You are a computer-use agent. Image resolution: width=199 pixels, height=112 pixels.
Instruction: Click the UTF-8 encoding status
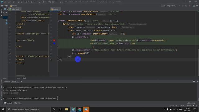182,105
